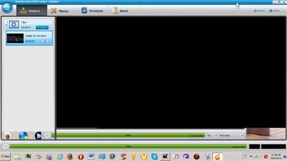Click the long green capacity bar above taskbar
Image resolution: width=287 pixels, height=161 pixels.
(128, 146)
